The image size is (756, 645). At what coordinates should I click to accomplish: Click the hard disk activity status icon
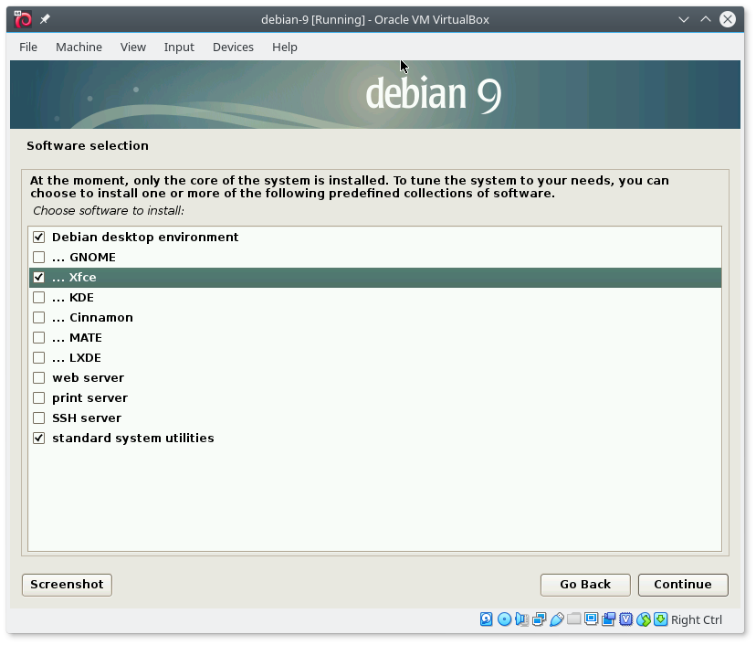tap(487, 619)
